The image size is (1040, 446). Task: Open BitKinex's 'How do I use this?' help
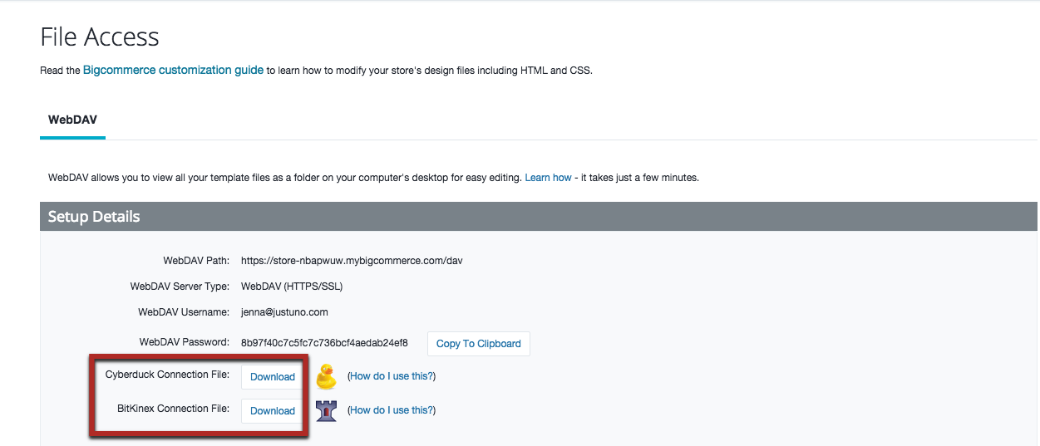tap(392, 410)
